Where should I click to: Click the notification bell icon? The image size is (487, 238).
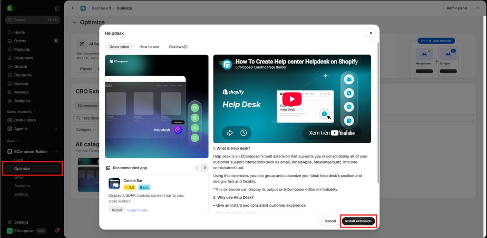57,231
